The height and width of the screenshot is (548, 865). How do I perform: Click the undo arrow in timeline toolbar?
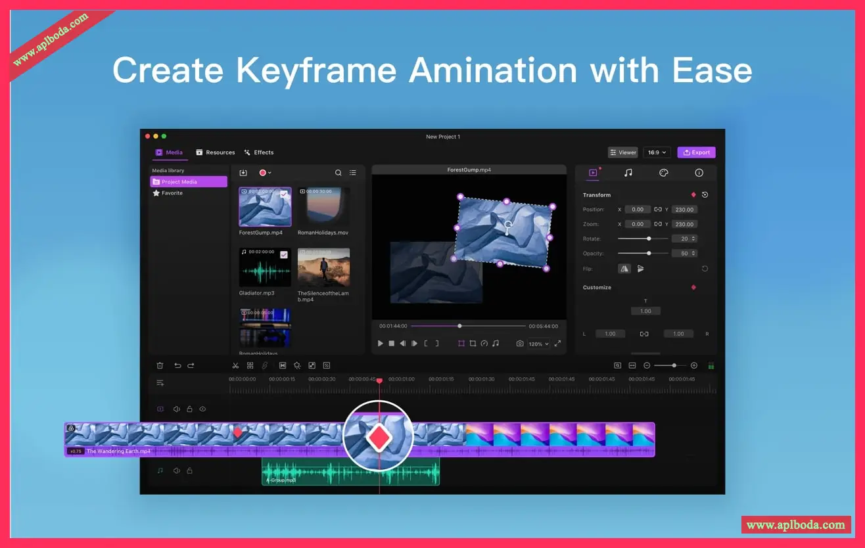[x=177, y=365]
